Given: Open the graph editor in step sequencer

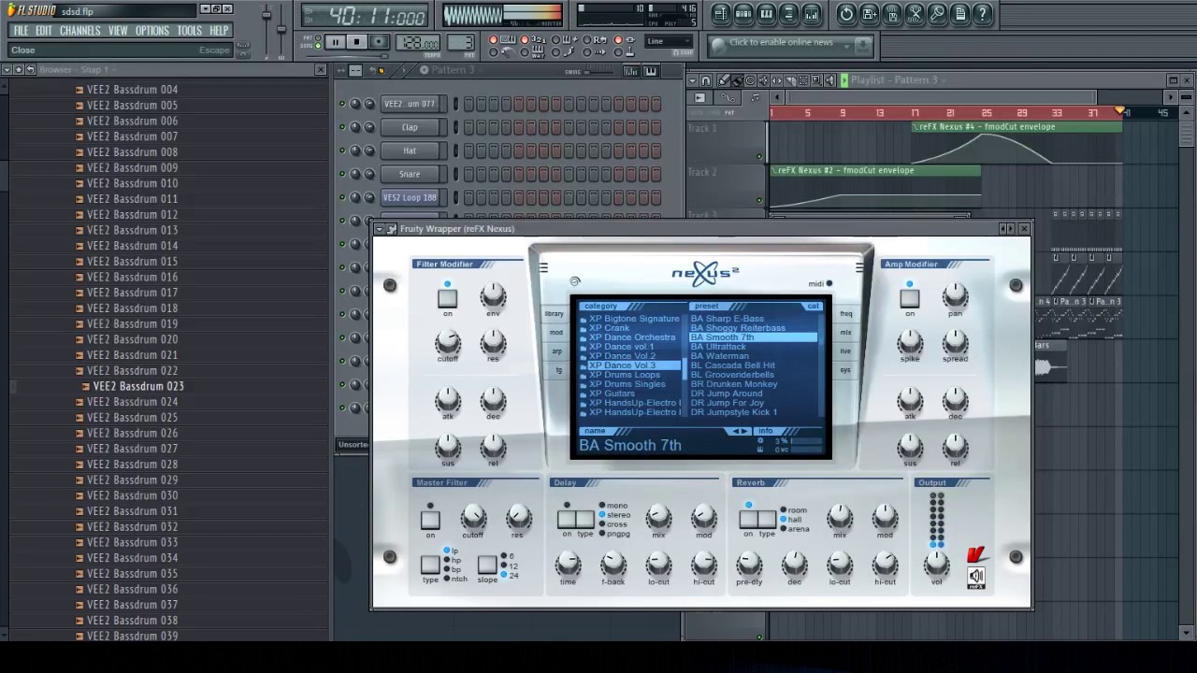Looking at the screenshot, I should click(631, 71).
